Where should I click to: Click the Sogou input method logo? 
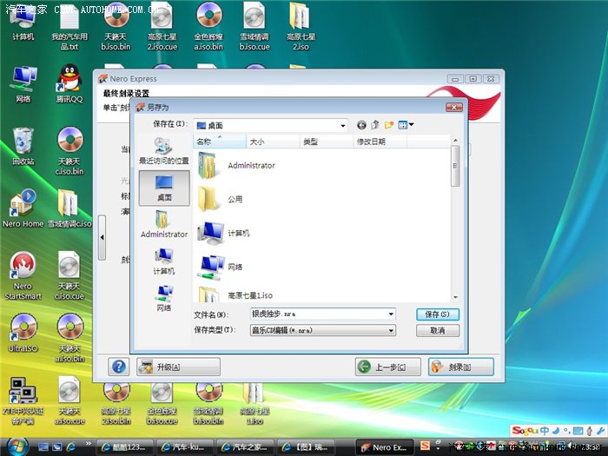[x=525, y=431]
